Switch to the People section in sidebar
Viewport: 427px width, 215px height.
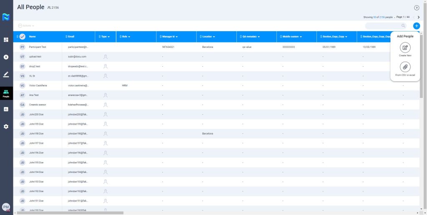[6, 93]
